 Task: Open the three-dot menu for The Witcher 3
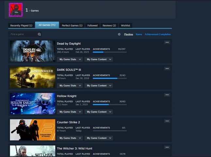[x=167, y=147]
